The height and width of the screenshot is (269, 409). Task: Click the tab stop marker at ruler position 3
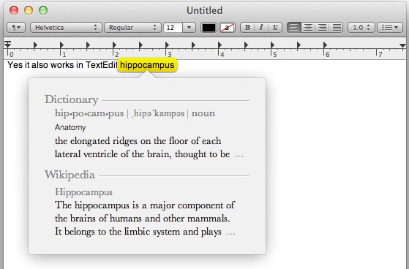pos(167,45)
